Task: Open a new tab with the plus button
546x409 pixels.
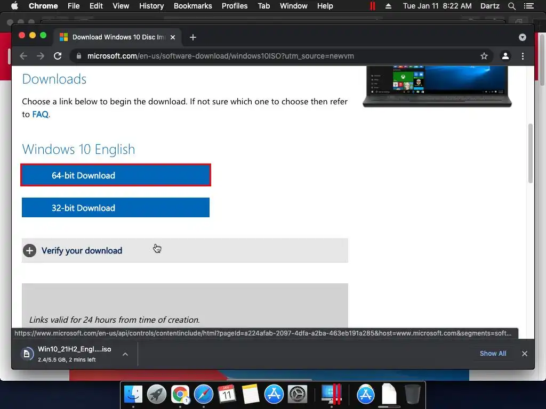Action: [x=193, y=37]
